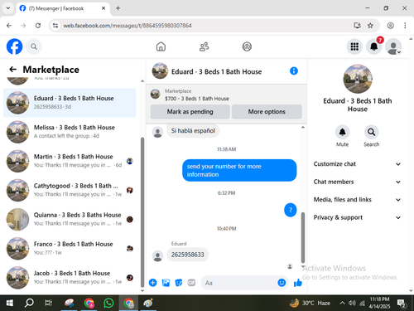Open the Groups icon in top navigation
This screenshot has height=311, width=414.
pos(247,46)
